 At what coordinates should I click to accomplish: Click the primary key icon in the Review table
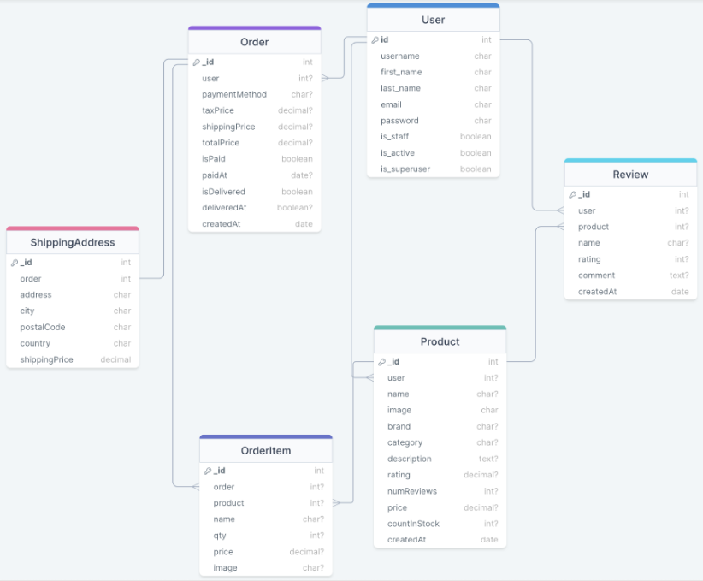click(x=572, y=195)
